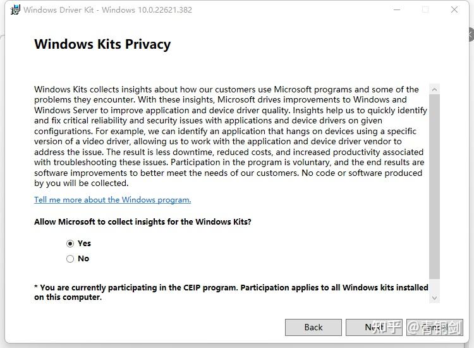Minimize the Windows Driver Kit window
474x348 pixels.
pos(397,9)
